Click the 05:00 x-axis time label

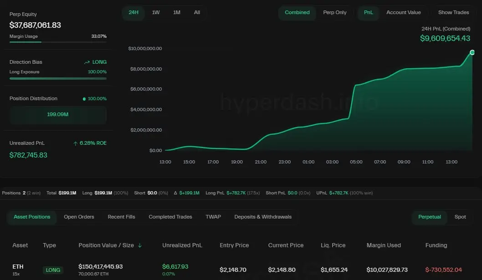pyautogui.click(x=356, y=162)
